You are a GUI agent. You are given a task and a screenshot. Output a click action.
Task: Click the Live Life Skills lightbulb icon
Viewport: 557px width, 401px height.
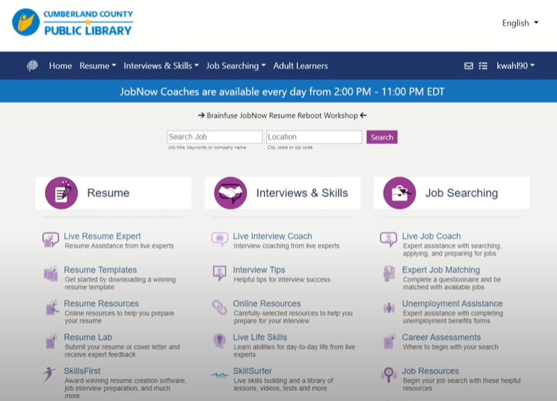(x=219, y=341)
